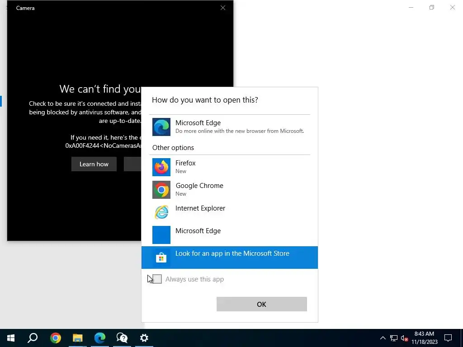Confirm with the OK button

point(262,304)
